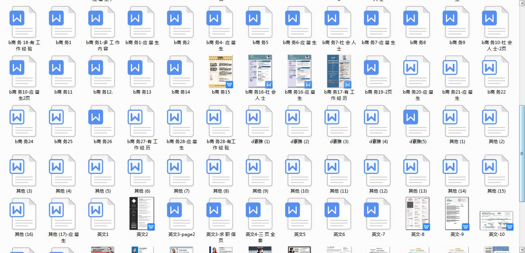
Task: Click the 英文2 dark resume thumbnail
Action: coord(142,214)
